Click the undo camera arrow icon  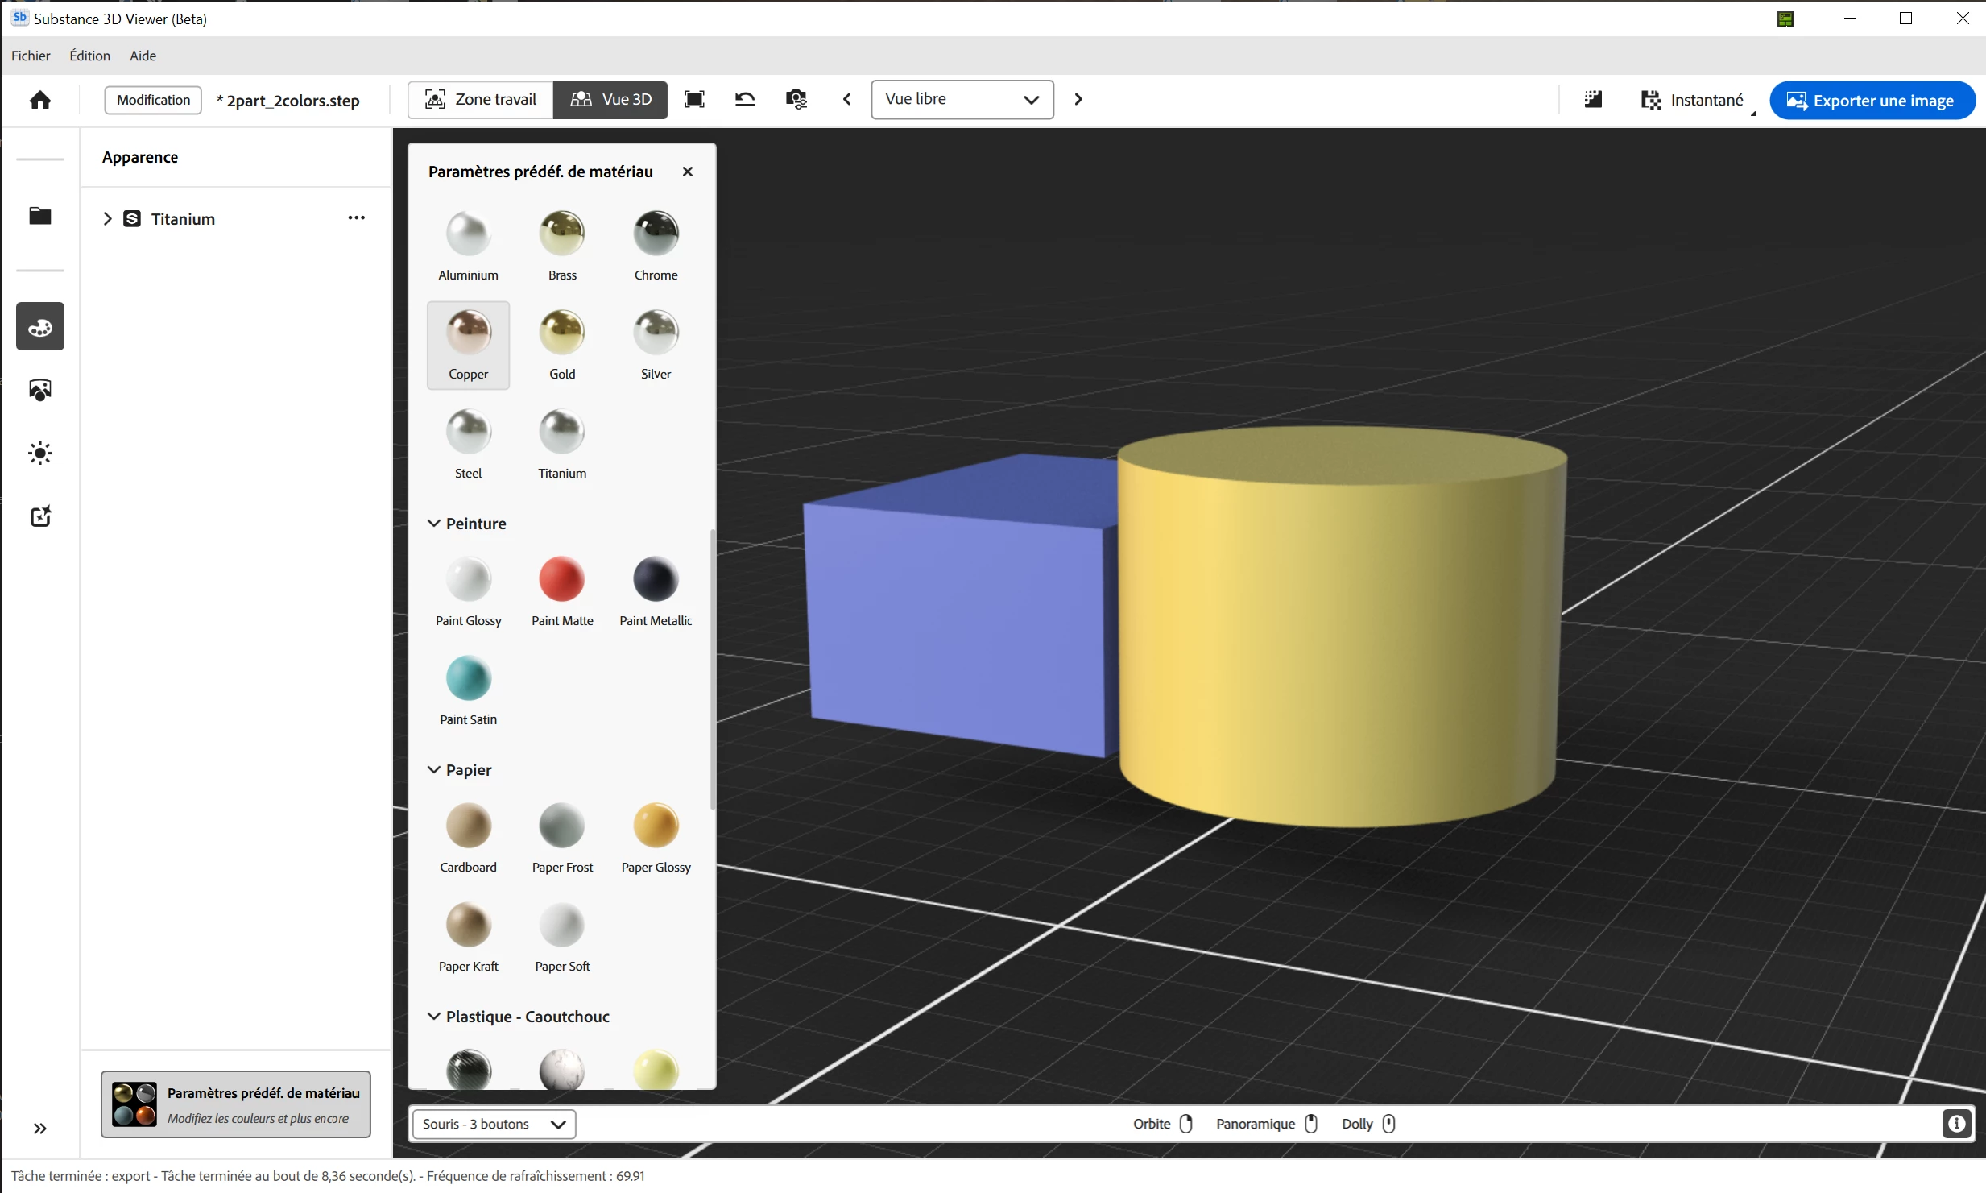[x=745, y=99]
